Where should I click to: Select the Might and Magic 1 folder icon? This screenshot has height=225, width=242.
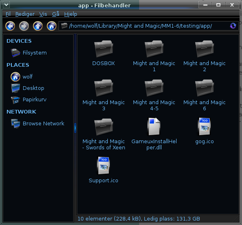pyautogui.click(x=154, y=49)
